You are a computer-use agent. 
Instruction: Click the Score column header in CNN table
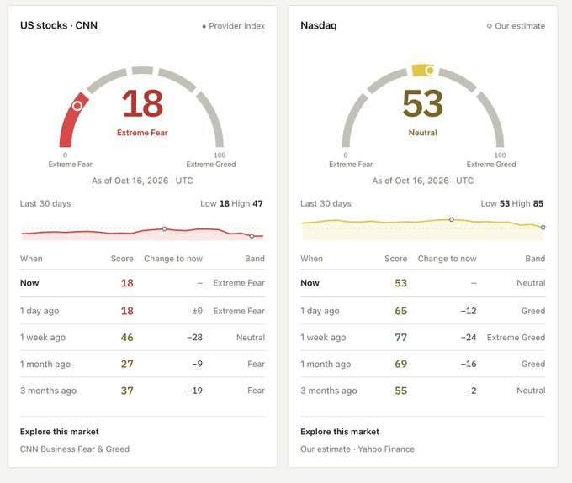[x=122, y=259]
